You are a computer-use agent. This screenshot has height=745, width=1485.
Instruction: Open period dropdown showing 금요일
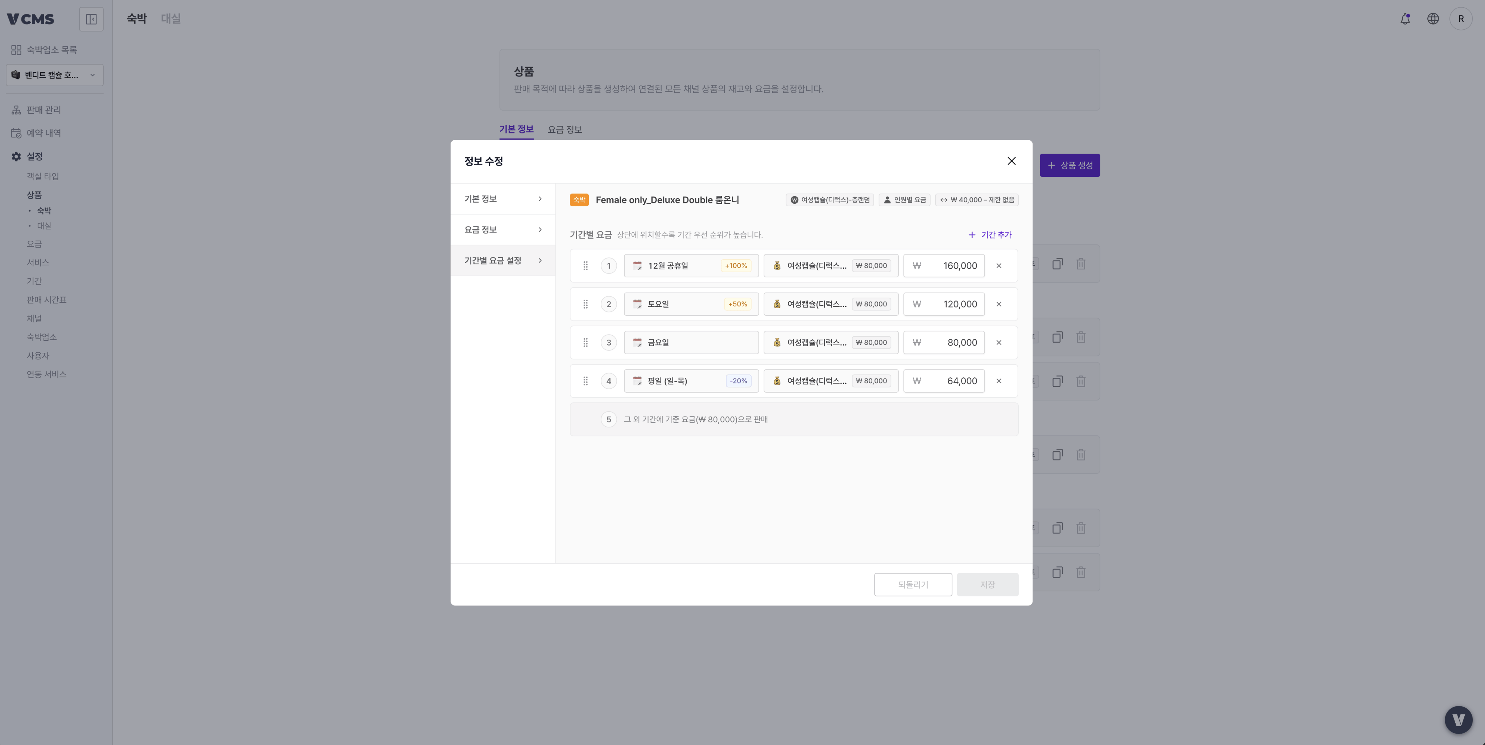coord(691,343)
